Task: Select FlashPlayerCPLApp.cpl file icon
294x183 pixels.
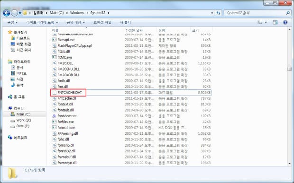Action: (54, 45)
